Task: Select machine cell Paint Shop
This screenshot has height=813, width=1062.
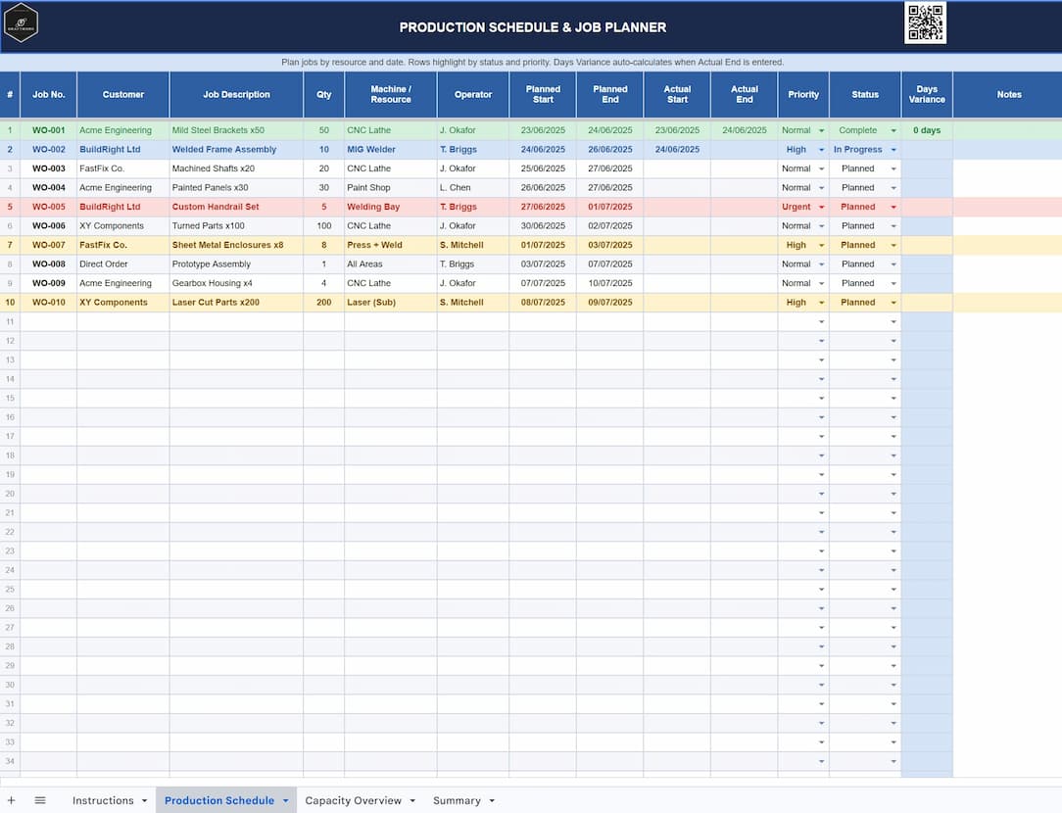Action: point(391,187)
